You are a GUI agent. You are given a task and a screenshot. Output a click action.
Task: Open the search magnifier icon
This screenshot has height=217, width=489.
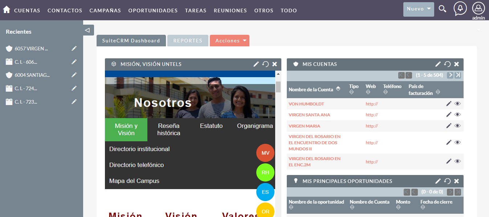[x=442, y=9]
